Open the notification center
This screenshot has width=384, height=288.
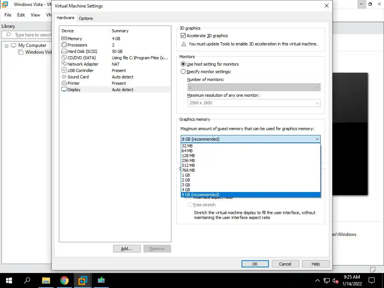(372, 280)
